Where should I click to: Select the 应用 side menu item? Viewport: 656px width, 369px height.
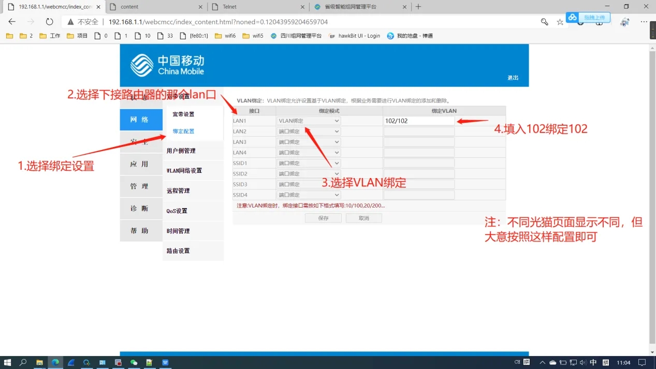141,164
